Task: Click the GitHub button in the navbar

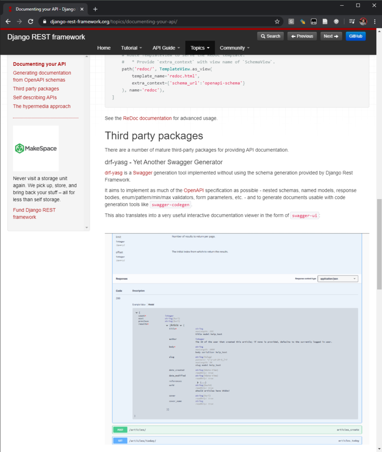Action: [x=356, y=36]
